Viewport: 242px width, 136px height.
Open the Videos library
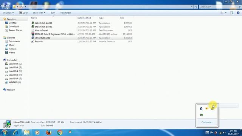click(x=12, y=53)
